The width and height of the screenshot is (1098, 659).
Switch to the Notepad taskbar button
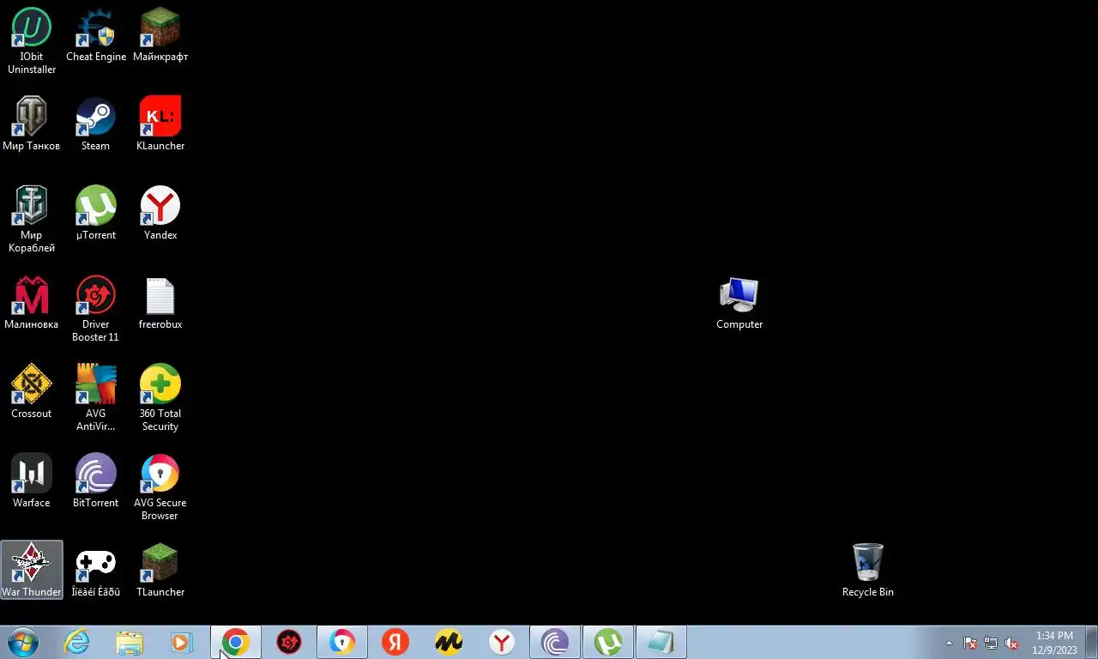coord(661,642)
